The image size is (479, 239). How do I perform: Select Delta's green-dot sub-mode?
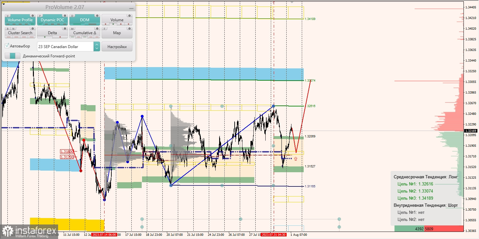tap(45, 37)
